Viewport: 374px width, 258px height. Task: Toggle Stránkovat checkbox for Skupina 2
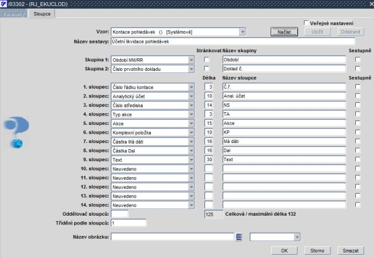click(207, 69)
